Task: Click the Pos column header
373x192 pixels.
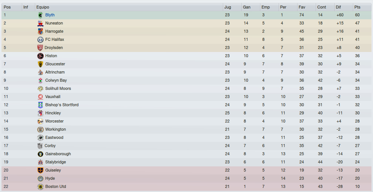Action: (x=12, y=7)
